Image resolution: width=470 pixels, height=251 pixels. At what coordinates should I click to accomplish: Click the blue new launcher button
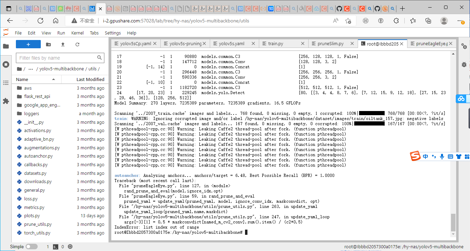tap(28, 44)
